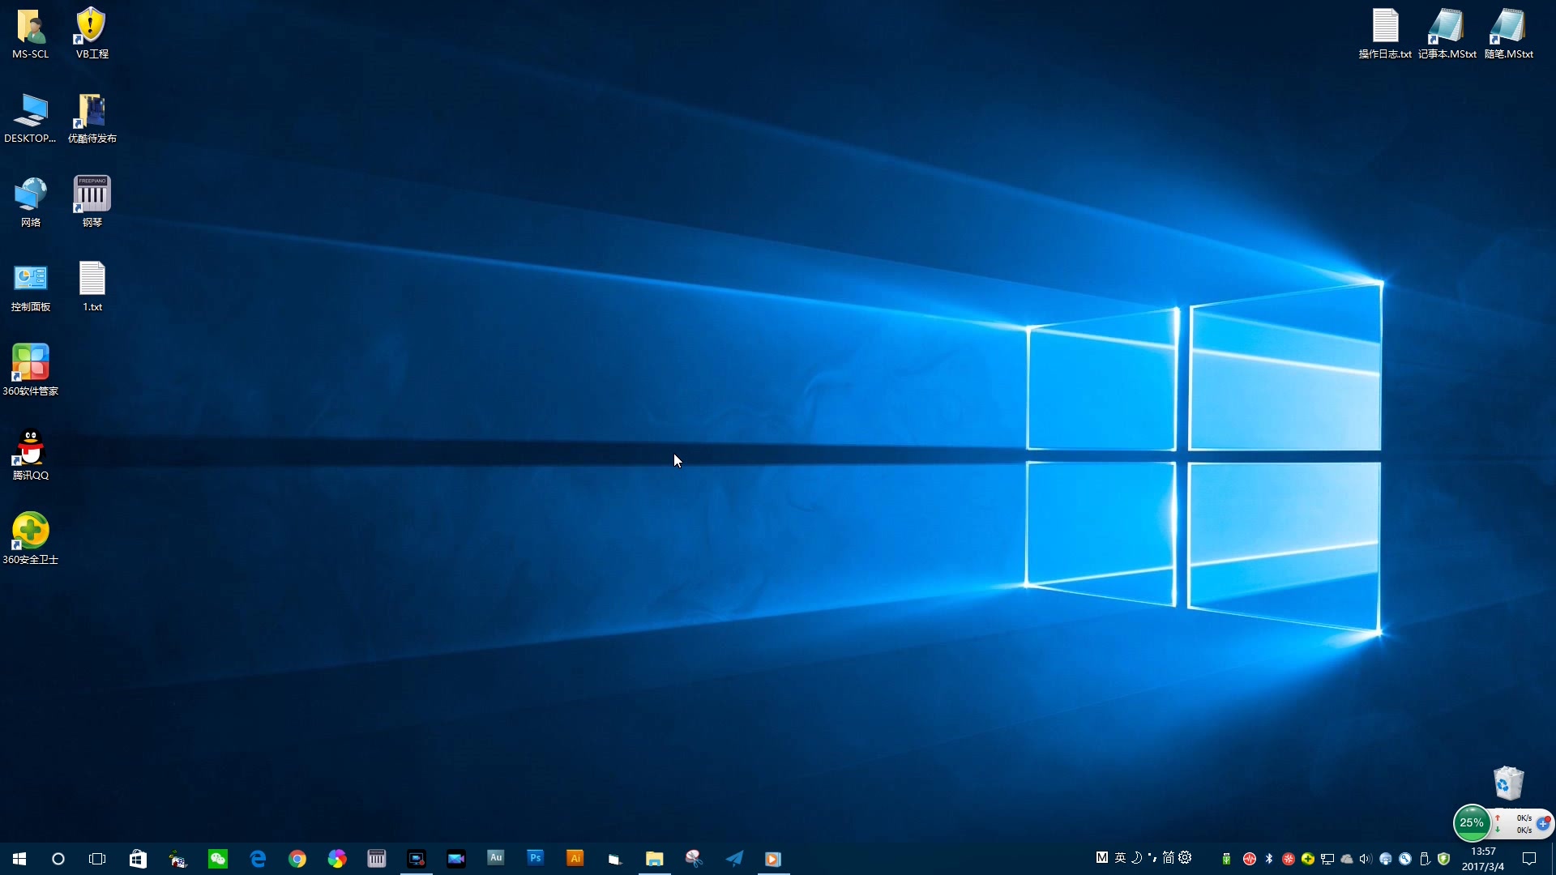Open the volume speaker control

[1366, 859]
